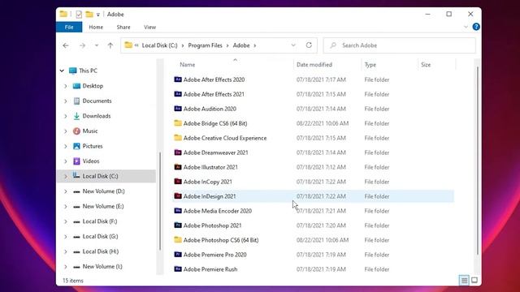Switch to large icons view layout
The height and width of the screenshot is (292, 520).
474,281
